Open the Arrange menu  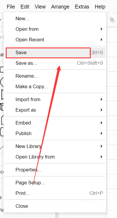click(x=60, y=6)
